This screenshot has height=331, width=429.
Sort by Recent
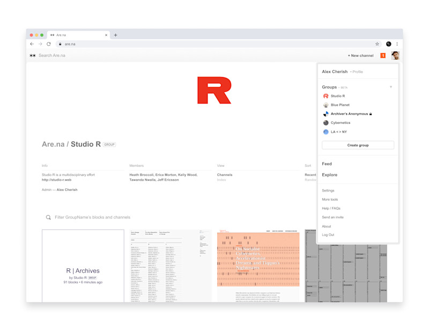coord(310,175)
